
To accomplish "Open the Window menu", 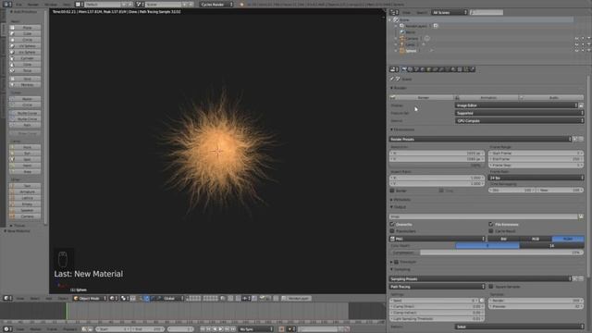I will (x=51, y=4).
